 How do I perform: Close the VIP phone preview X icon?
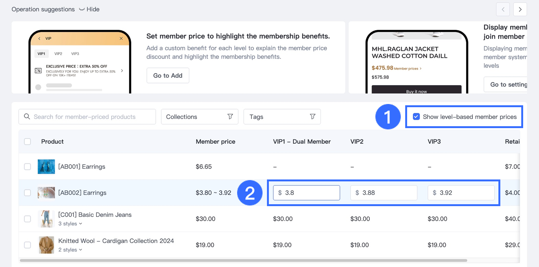(121, 38)
